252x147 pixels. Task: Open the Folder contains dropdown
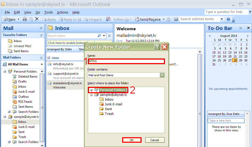pos(162,75)
